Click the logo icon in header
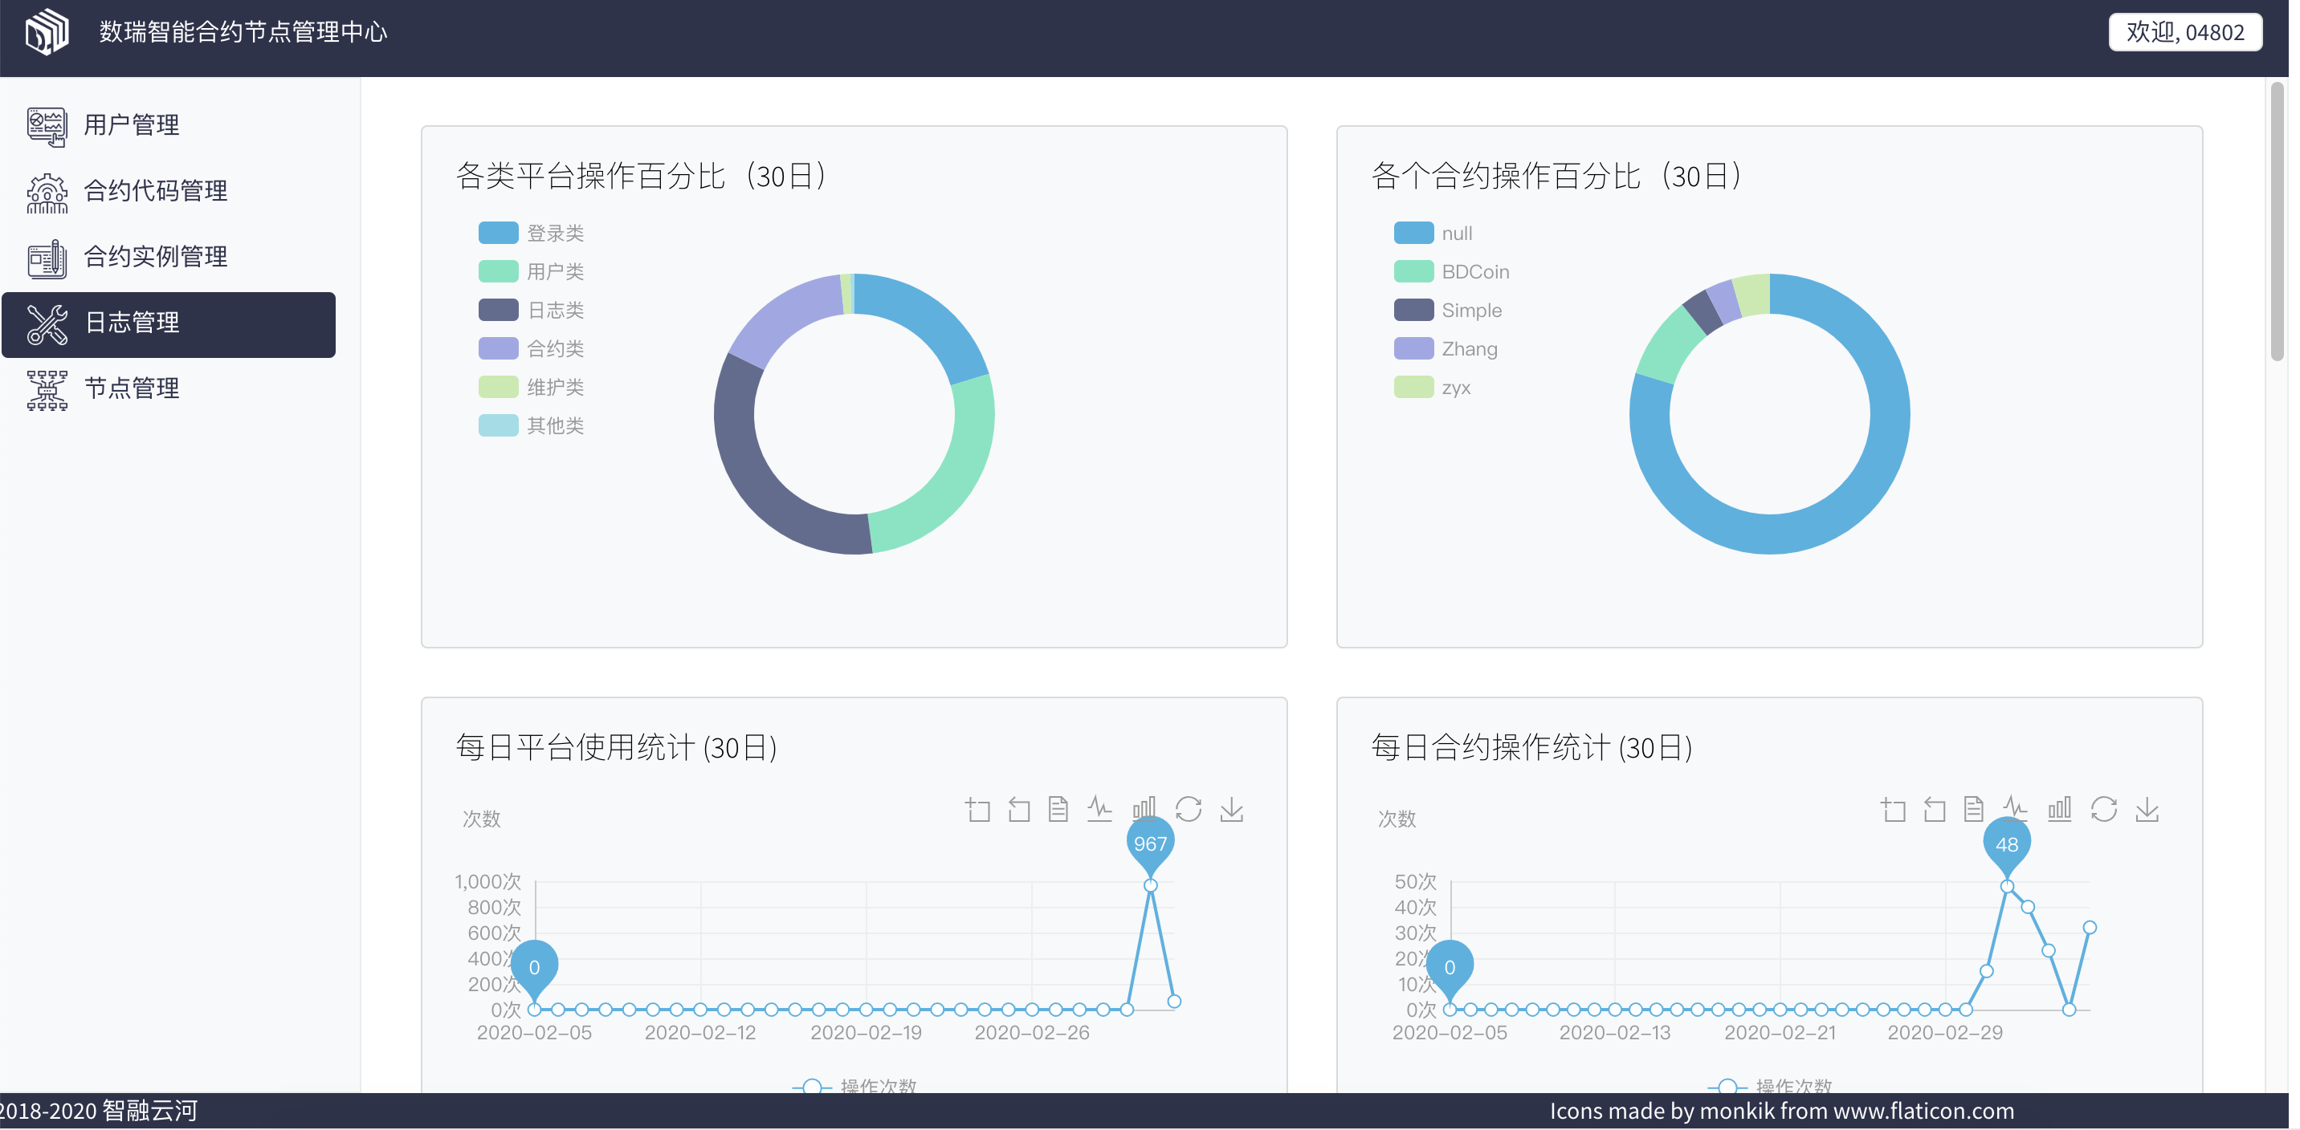The width and height of the screenshot is (2300, 1130). click(x=47, y=32)
